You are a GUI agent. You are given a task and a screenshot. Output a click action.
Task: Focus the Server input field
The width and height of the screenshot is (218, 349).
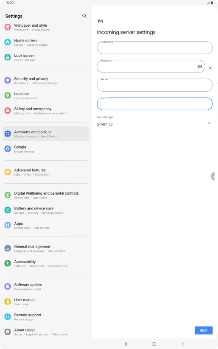tap(155, 85)
